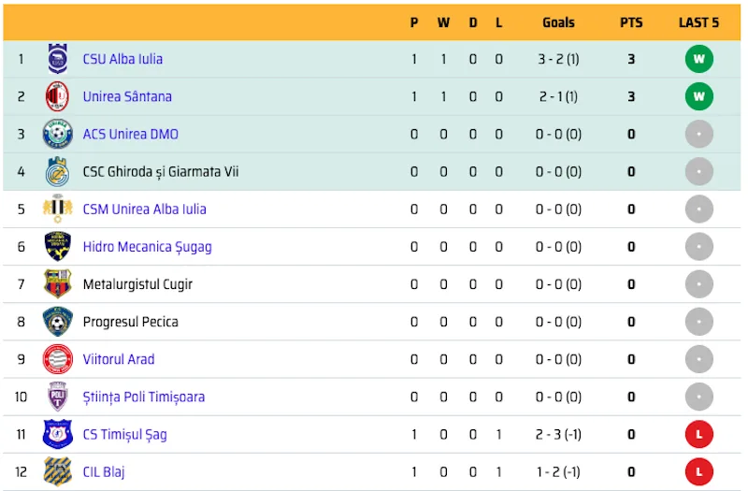Viewport: 748px width, 491px height.
Task: Click the CSM Unirea Alba Iulia crest
Action: pos(58,209)
